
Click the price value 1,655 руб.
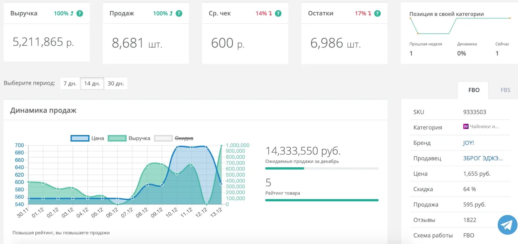(x=477, y=174)
